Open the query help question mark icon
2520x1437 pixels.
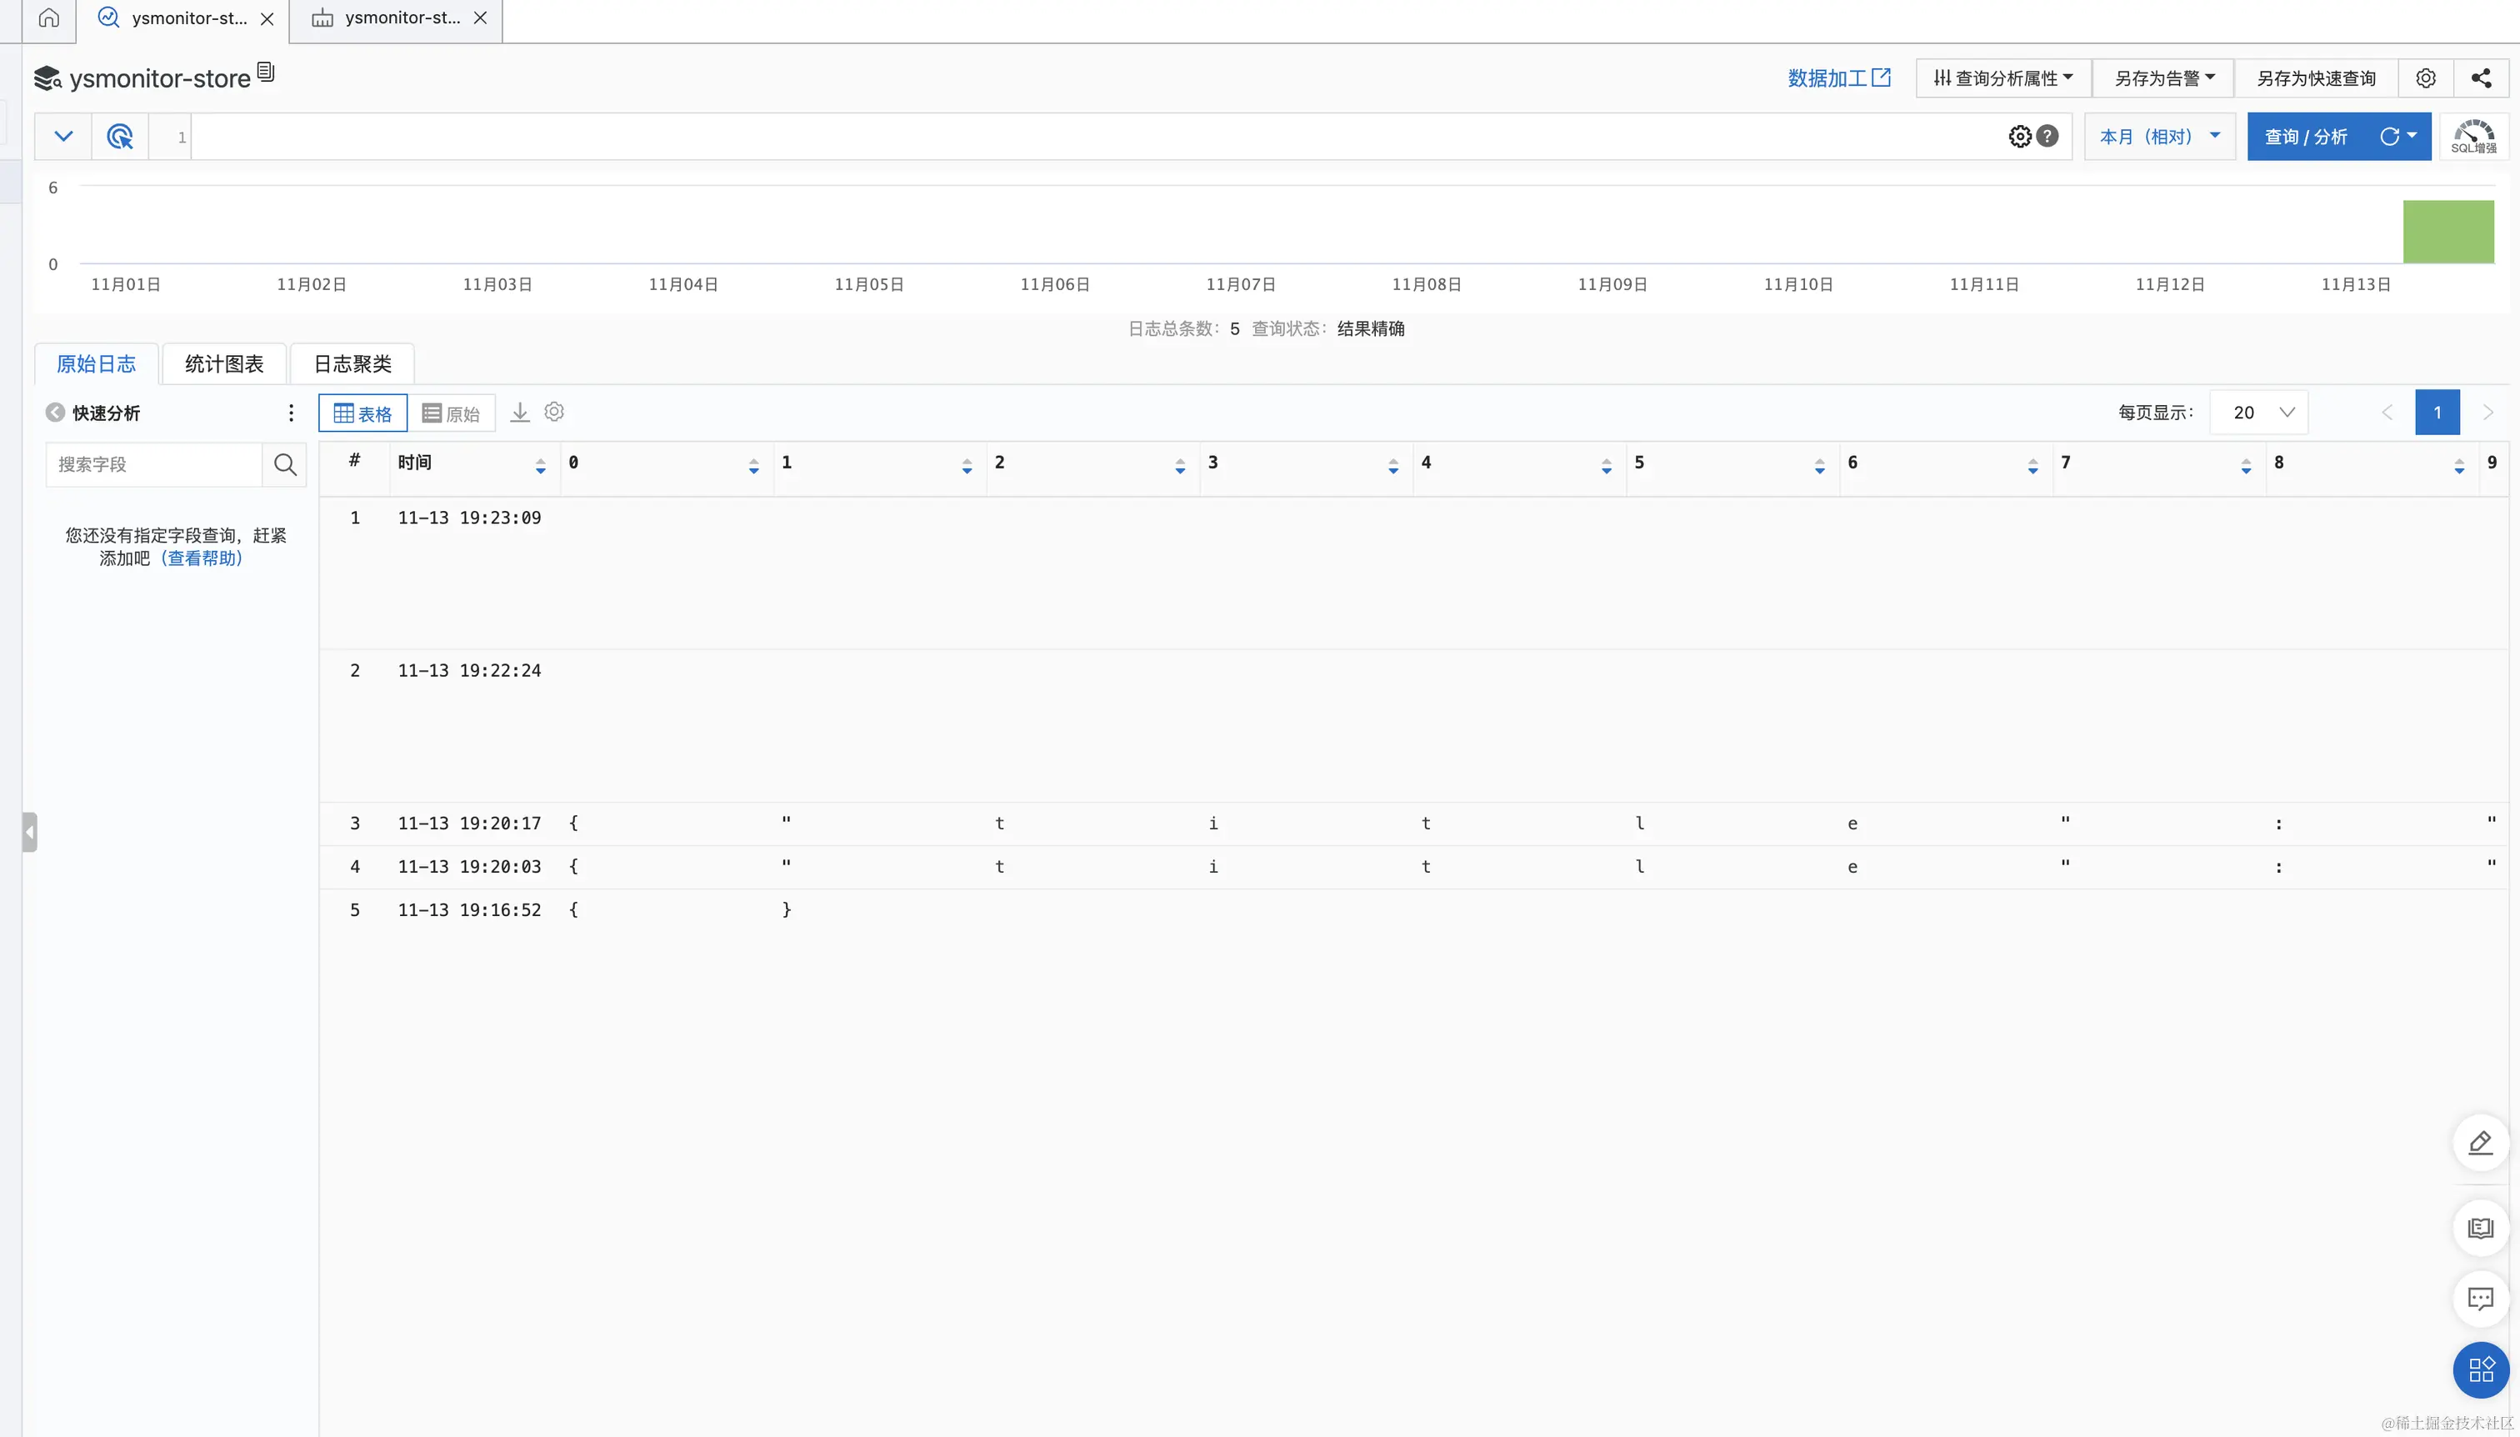pyautogui.click(x=2047, y=136)
